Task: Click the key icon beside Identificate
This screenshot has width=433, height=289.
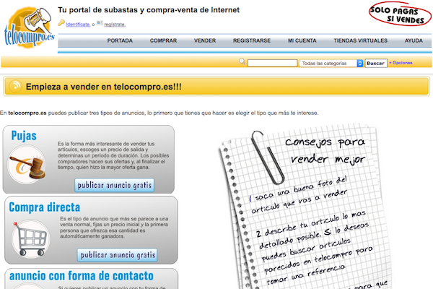Action: click(x=61, y=22)
